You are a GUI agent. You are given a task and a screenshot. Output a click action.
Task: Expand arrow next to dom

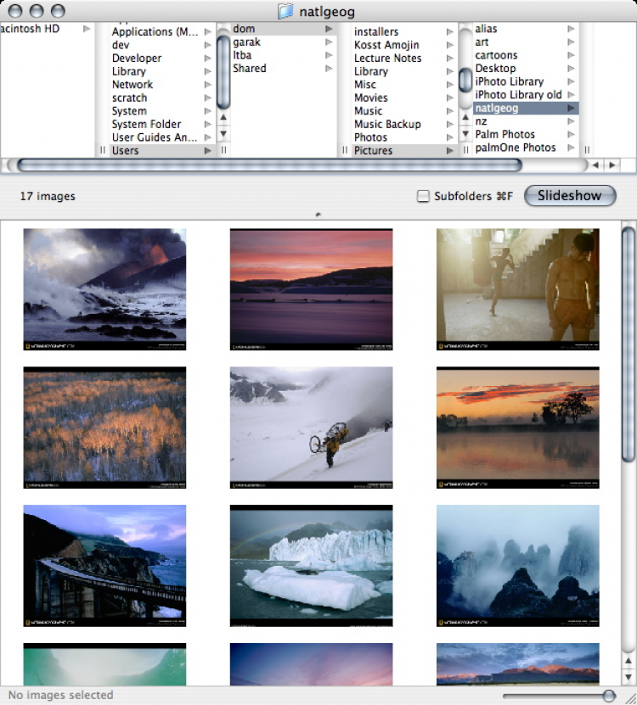(329, 29)
